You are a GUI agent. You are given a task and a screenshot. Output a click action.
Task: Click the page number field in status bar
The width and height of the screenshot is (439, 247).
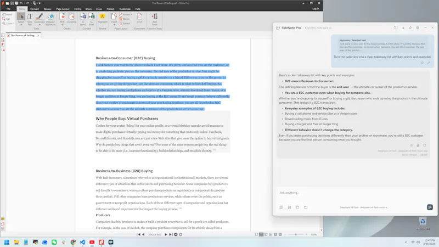(155, 234)
